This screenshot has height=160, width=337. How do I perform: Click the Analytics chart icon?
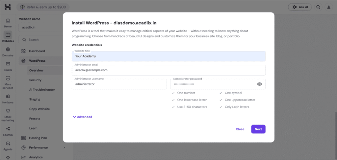23,157
